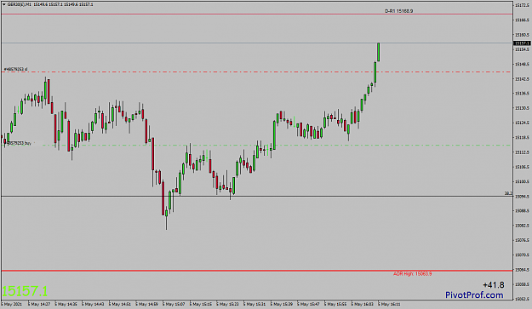Open the PivotProf.com link
This screenshot has width=532, height=309.
click(x=474, y=295)
